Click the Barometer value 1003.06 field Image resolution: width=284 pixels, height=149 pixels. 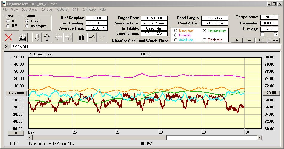coord(269,23)
